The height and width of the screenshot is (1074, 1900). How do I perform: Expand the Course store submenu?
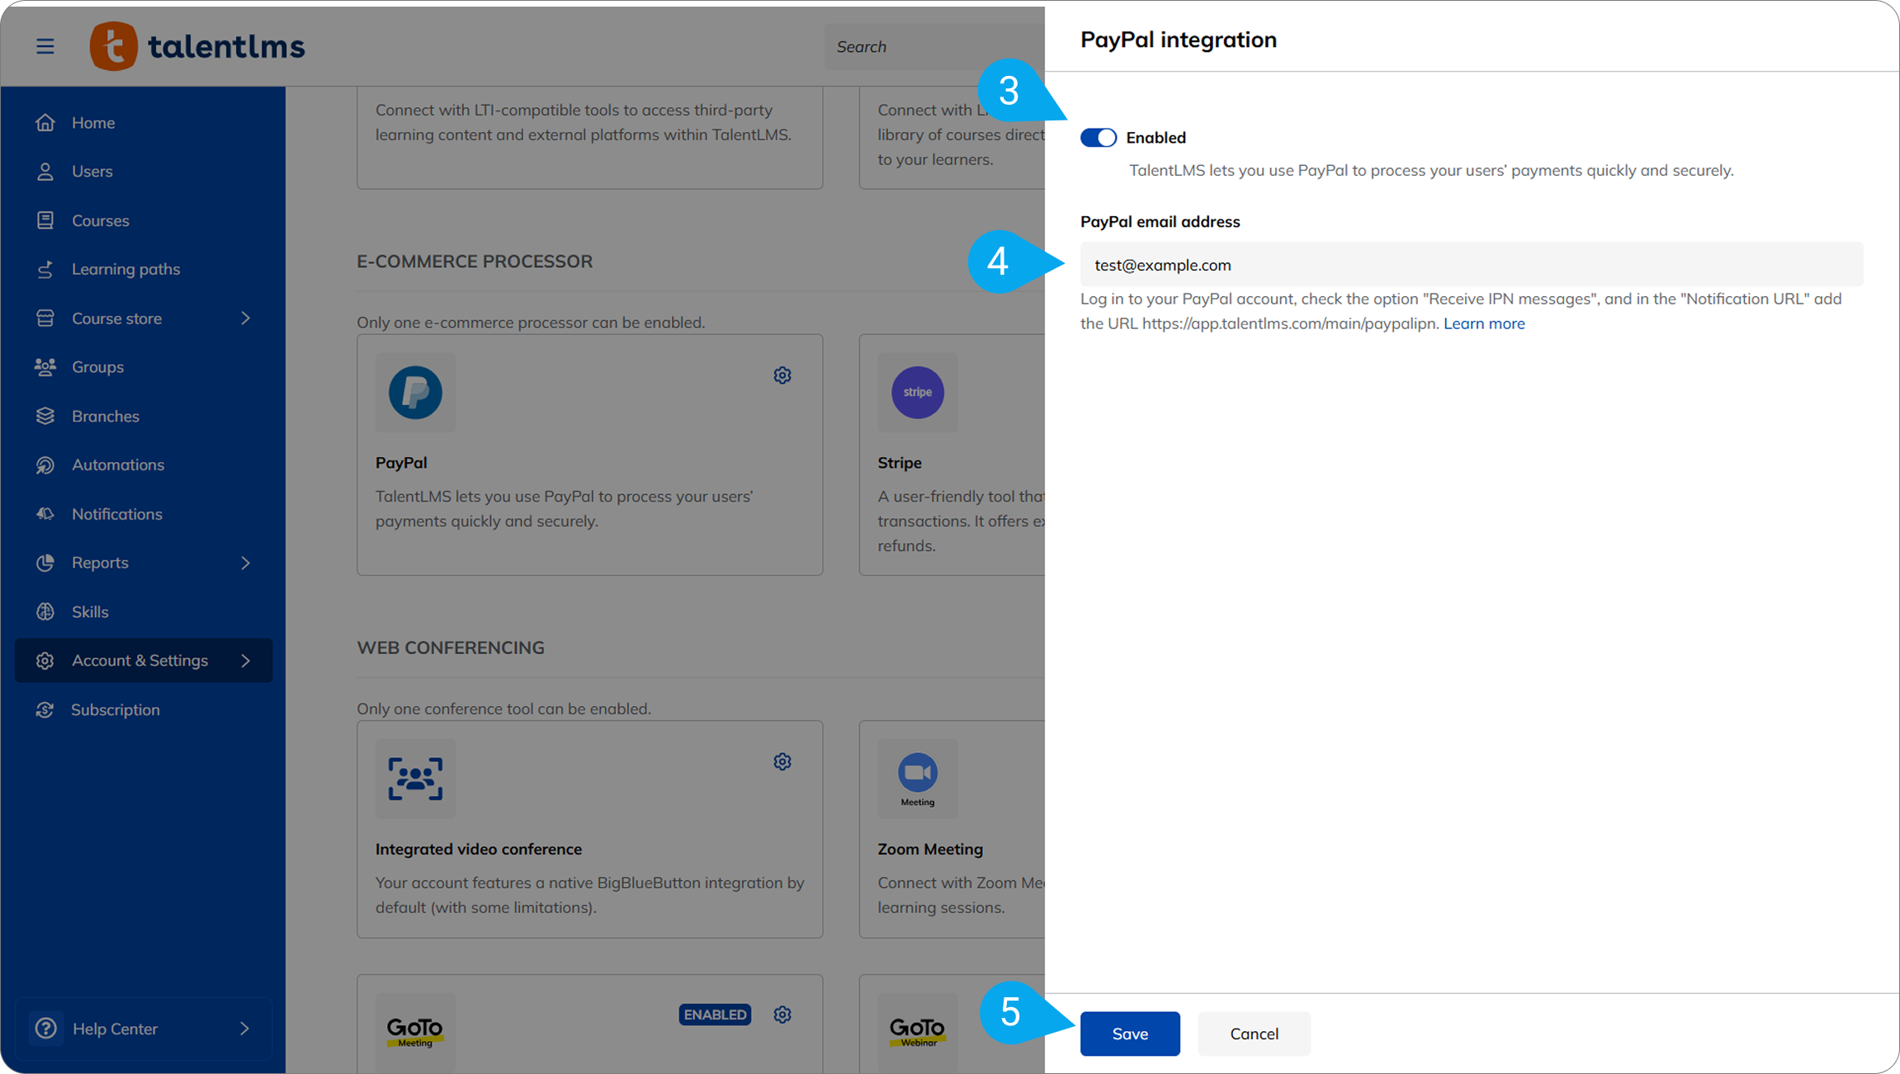tap(245, 318)
